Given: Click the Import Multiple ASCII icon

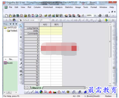Looking at the screenshot, I should 74,16.
